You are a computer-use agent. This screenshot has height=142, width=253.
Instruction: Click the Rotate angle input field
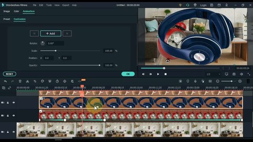click(x=55, y=43)
